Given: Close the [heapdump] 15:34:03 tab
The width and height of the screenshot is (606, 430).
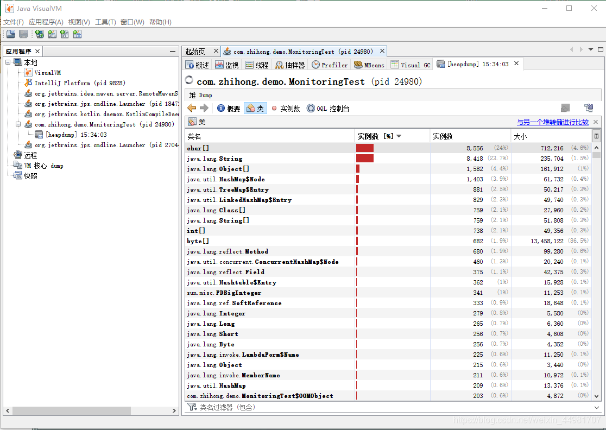Looking at the screenshot, I should tap(516, 64).
